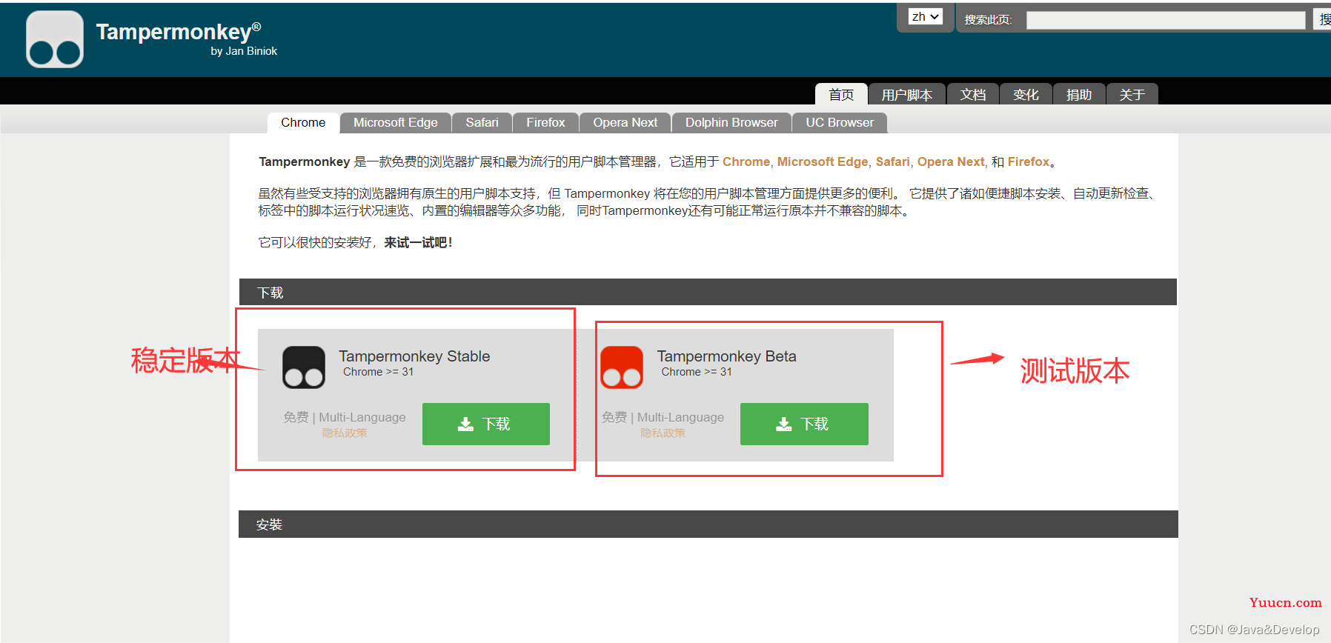Download Tampermonkey Beta with the green button

804,424
